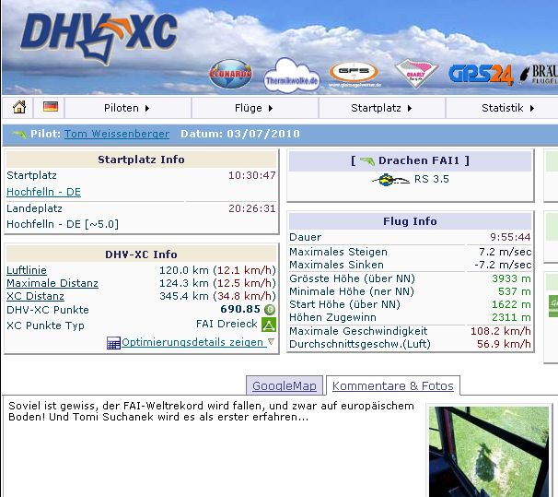Click the Dauer value 9:55:44
Viewport: 558px width, 497px height.
point(510,237)
